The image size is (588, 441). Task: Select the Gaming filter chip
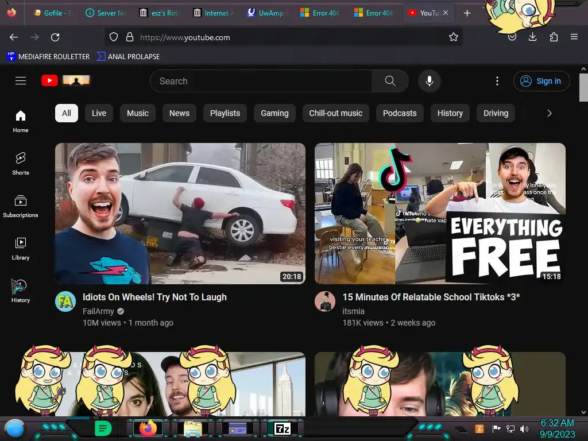point(274,113)
